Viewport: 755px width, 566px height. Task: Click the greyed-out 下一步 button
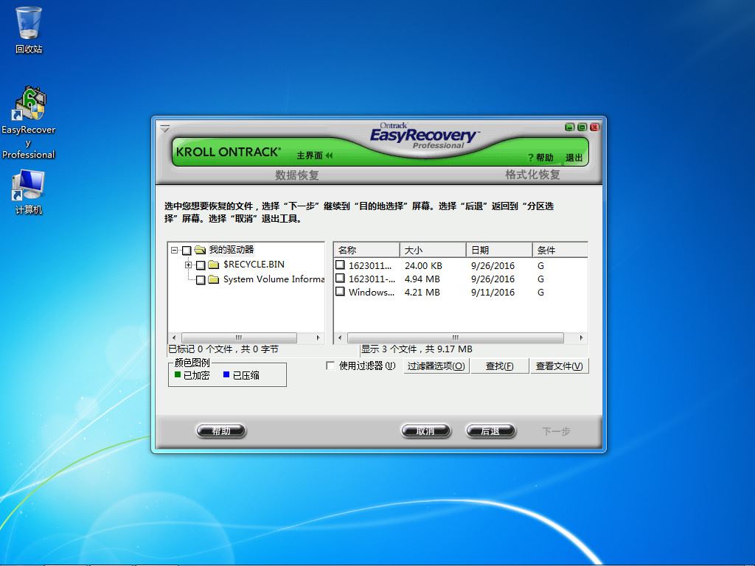(556, 431)
